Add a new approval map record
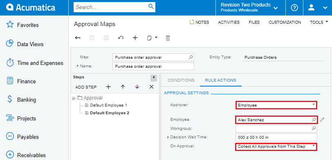This screenshot has height=160, width=332. (x=135, y=38)
